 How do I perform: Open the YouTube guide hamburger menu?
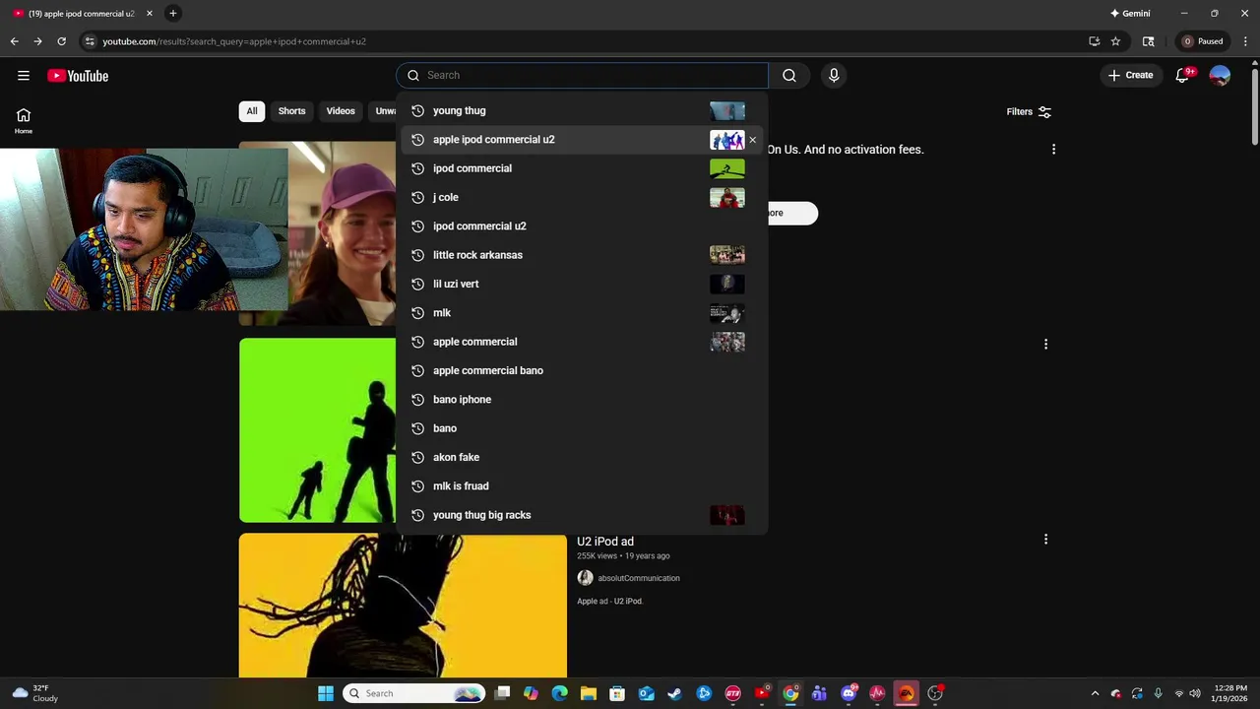point(24,76)
